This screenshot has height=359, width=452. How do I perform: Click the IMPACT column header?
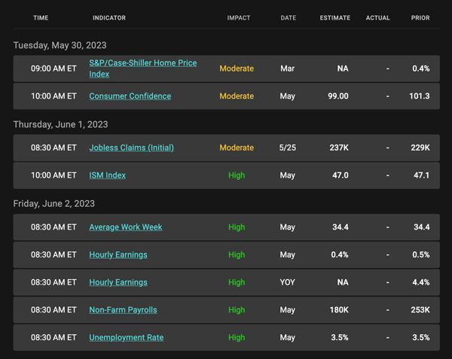pos(239,18)
